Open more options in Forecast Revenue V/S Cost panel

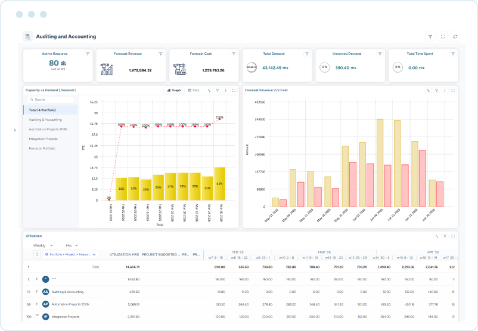coord(445,90)
